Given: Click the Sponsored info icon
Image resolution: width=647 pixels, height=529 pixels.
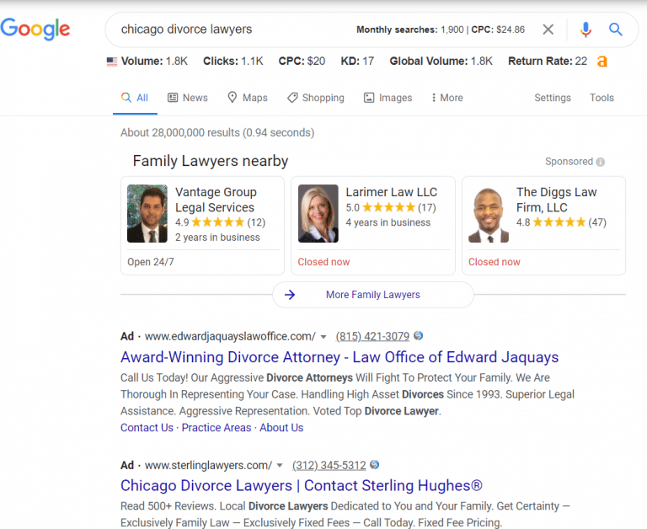Looking at the screenshot, I should tap(601, 162).
